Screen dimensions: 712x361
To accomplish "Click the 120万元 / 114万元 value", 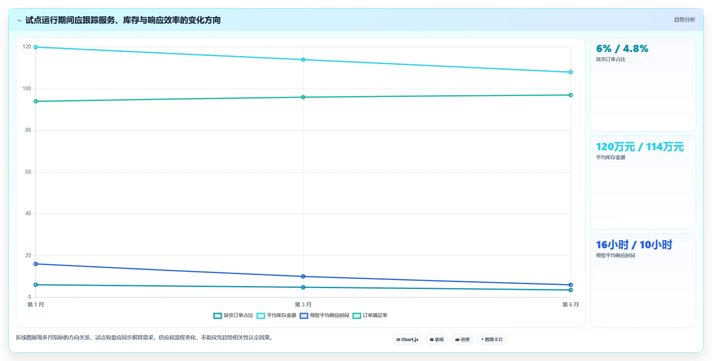I will coord(640,147).
